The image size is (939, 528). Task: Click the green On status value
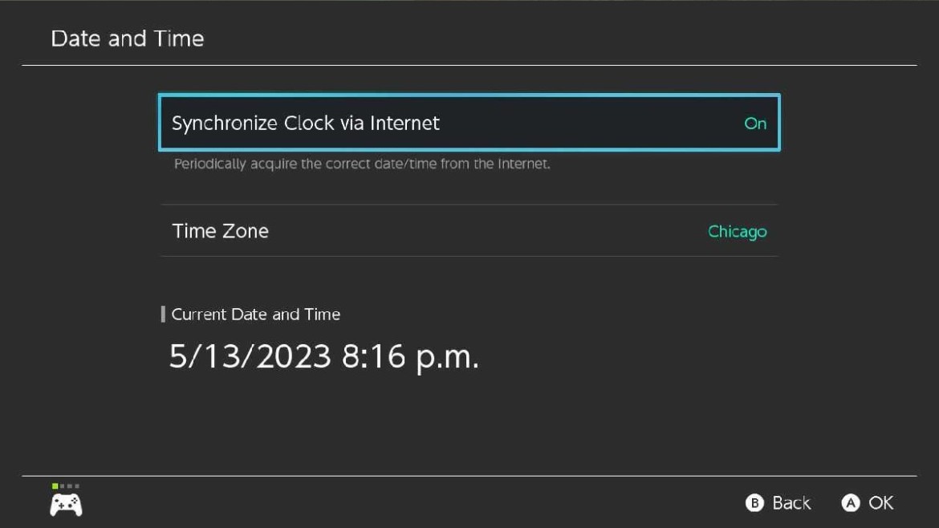coord(755,124)
